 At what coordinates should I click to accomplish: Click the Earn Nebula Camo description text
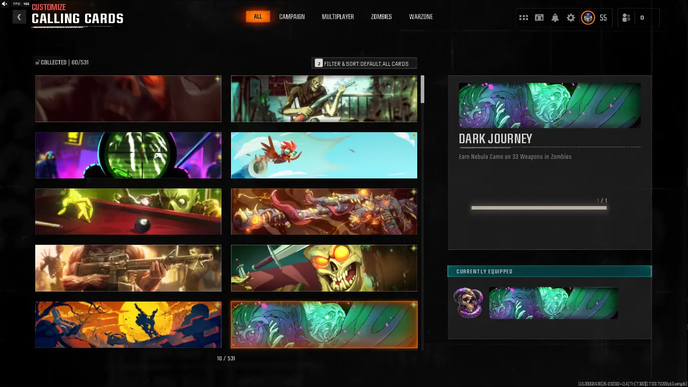click(515, 157)
